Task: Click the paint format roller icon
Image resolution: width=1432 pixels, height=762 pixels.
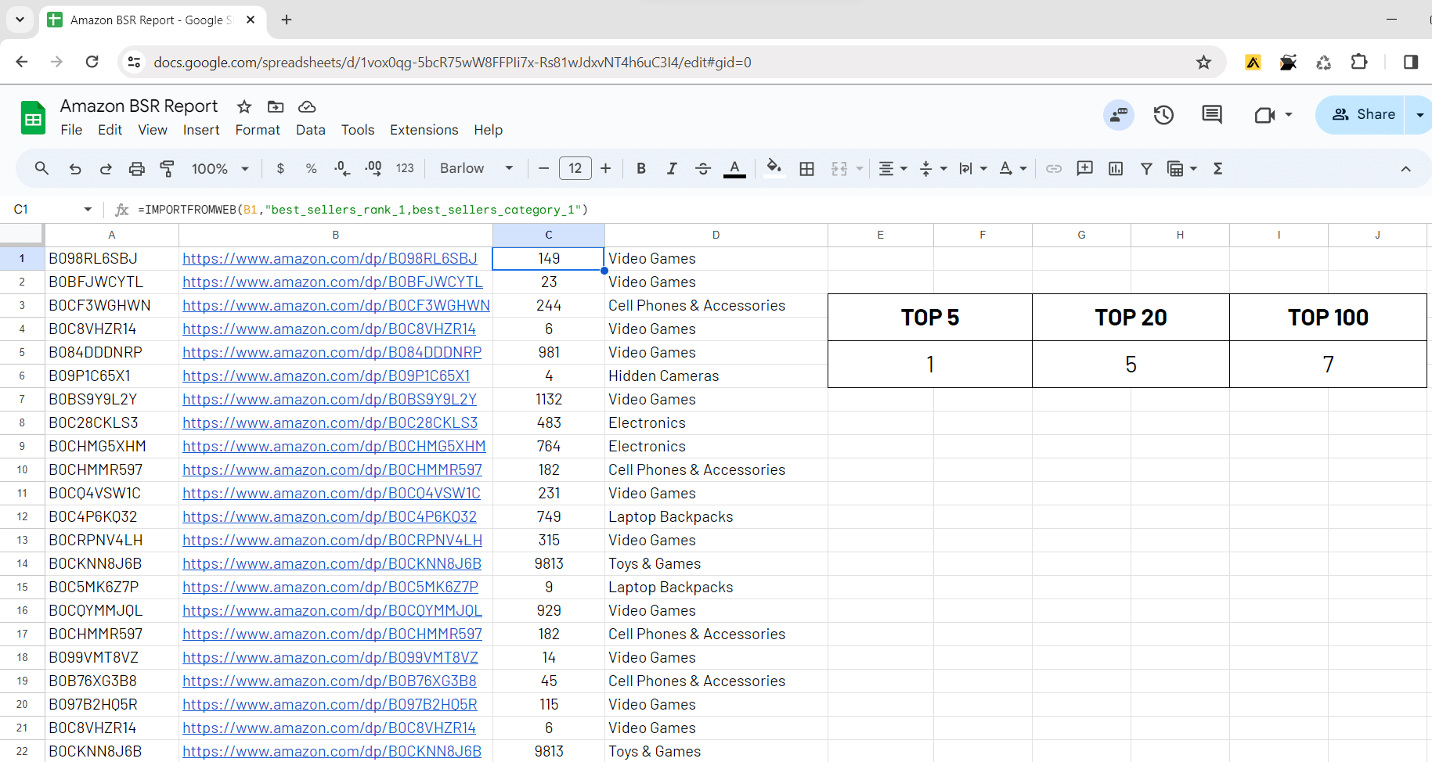Action: tap(167, 168)
